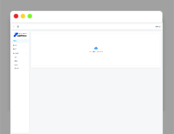Open the user account dropdown at top right

[x=158, y=27]
